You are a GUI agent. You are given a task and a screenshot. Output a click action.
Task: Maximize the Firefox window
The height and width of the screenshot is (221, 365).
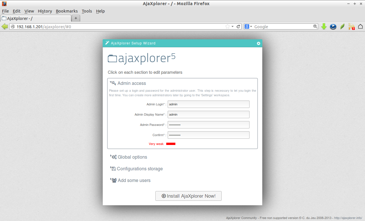click(355, 4)
